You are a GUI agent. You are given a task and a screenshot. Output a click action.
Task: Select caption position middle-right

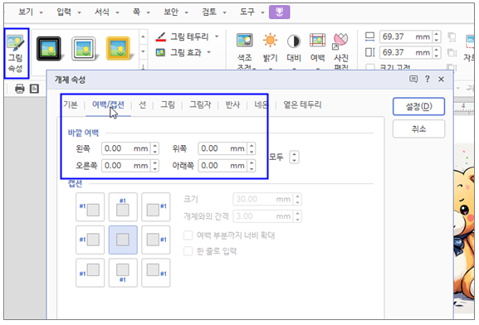pos(156,240)
